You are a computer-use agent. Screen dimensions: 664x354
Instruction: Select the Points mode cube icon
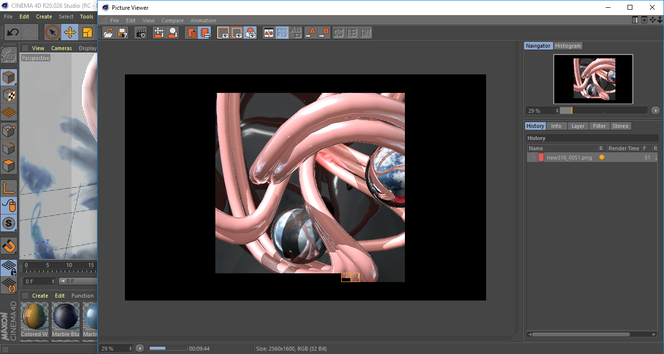tap(9, 130)
